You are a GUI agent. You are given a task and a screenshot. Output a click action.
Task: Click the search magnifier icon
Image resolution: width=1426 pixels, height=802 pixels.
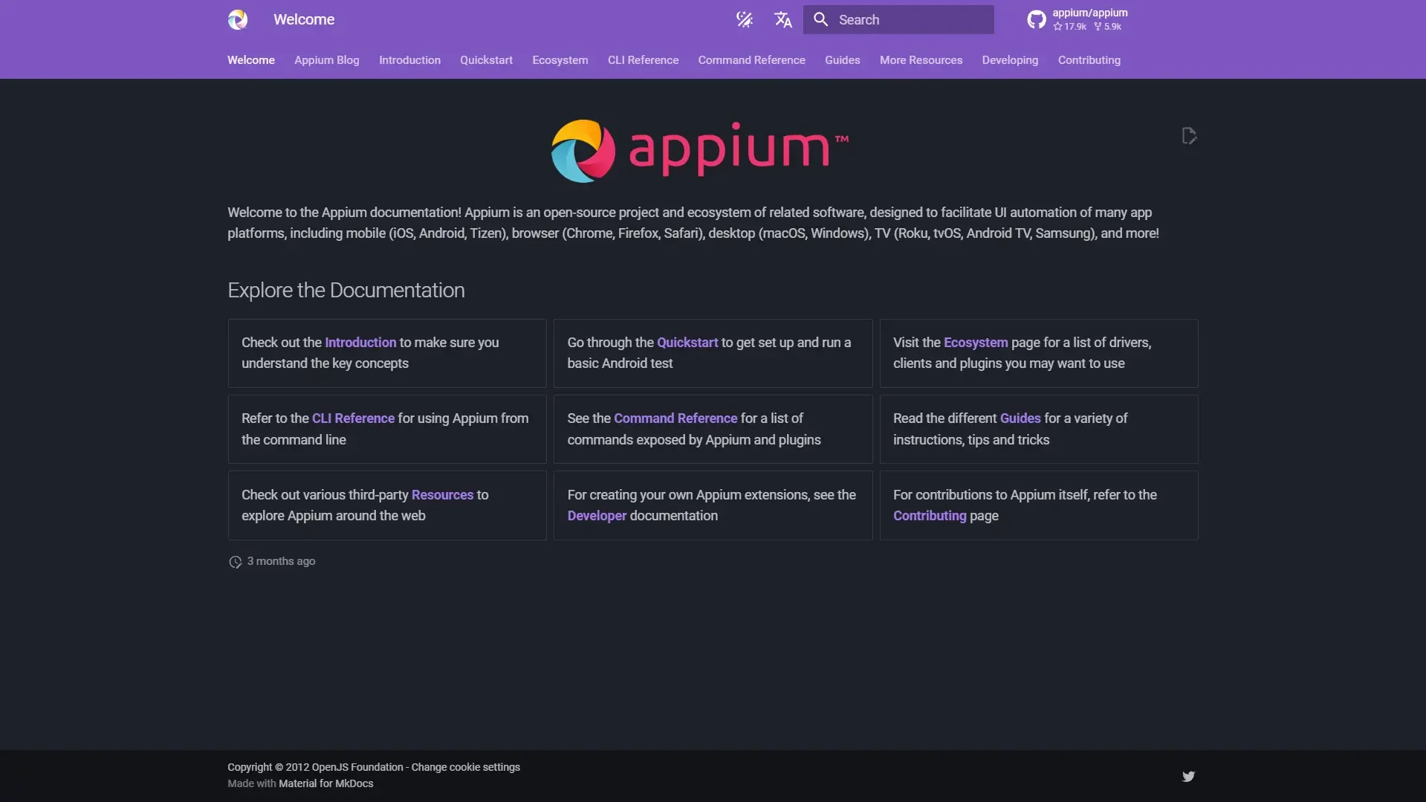820,19
